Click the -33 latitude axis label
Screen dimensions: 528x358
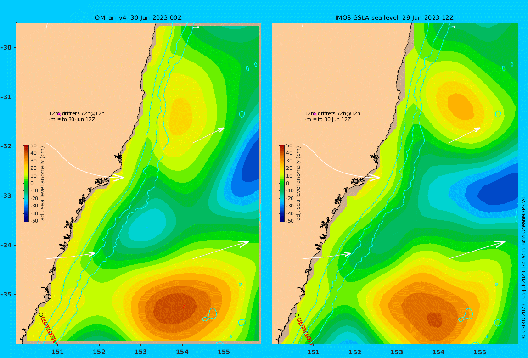(6, 196)
